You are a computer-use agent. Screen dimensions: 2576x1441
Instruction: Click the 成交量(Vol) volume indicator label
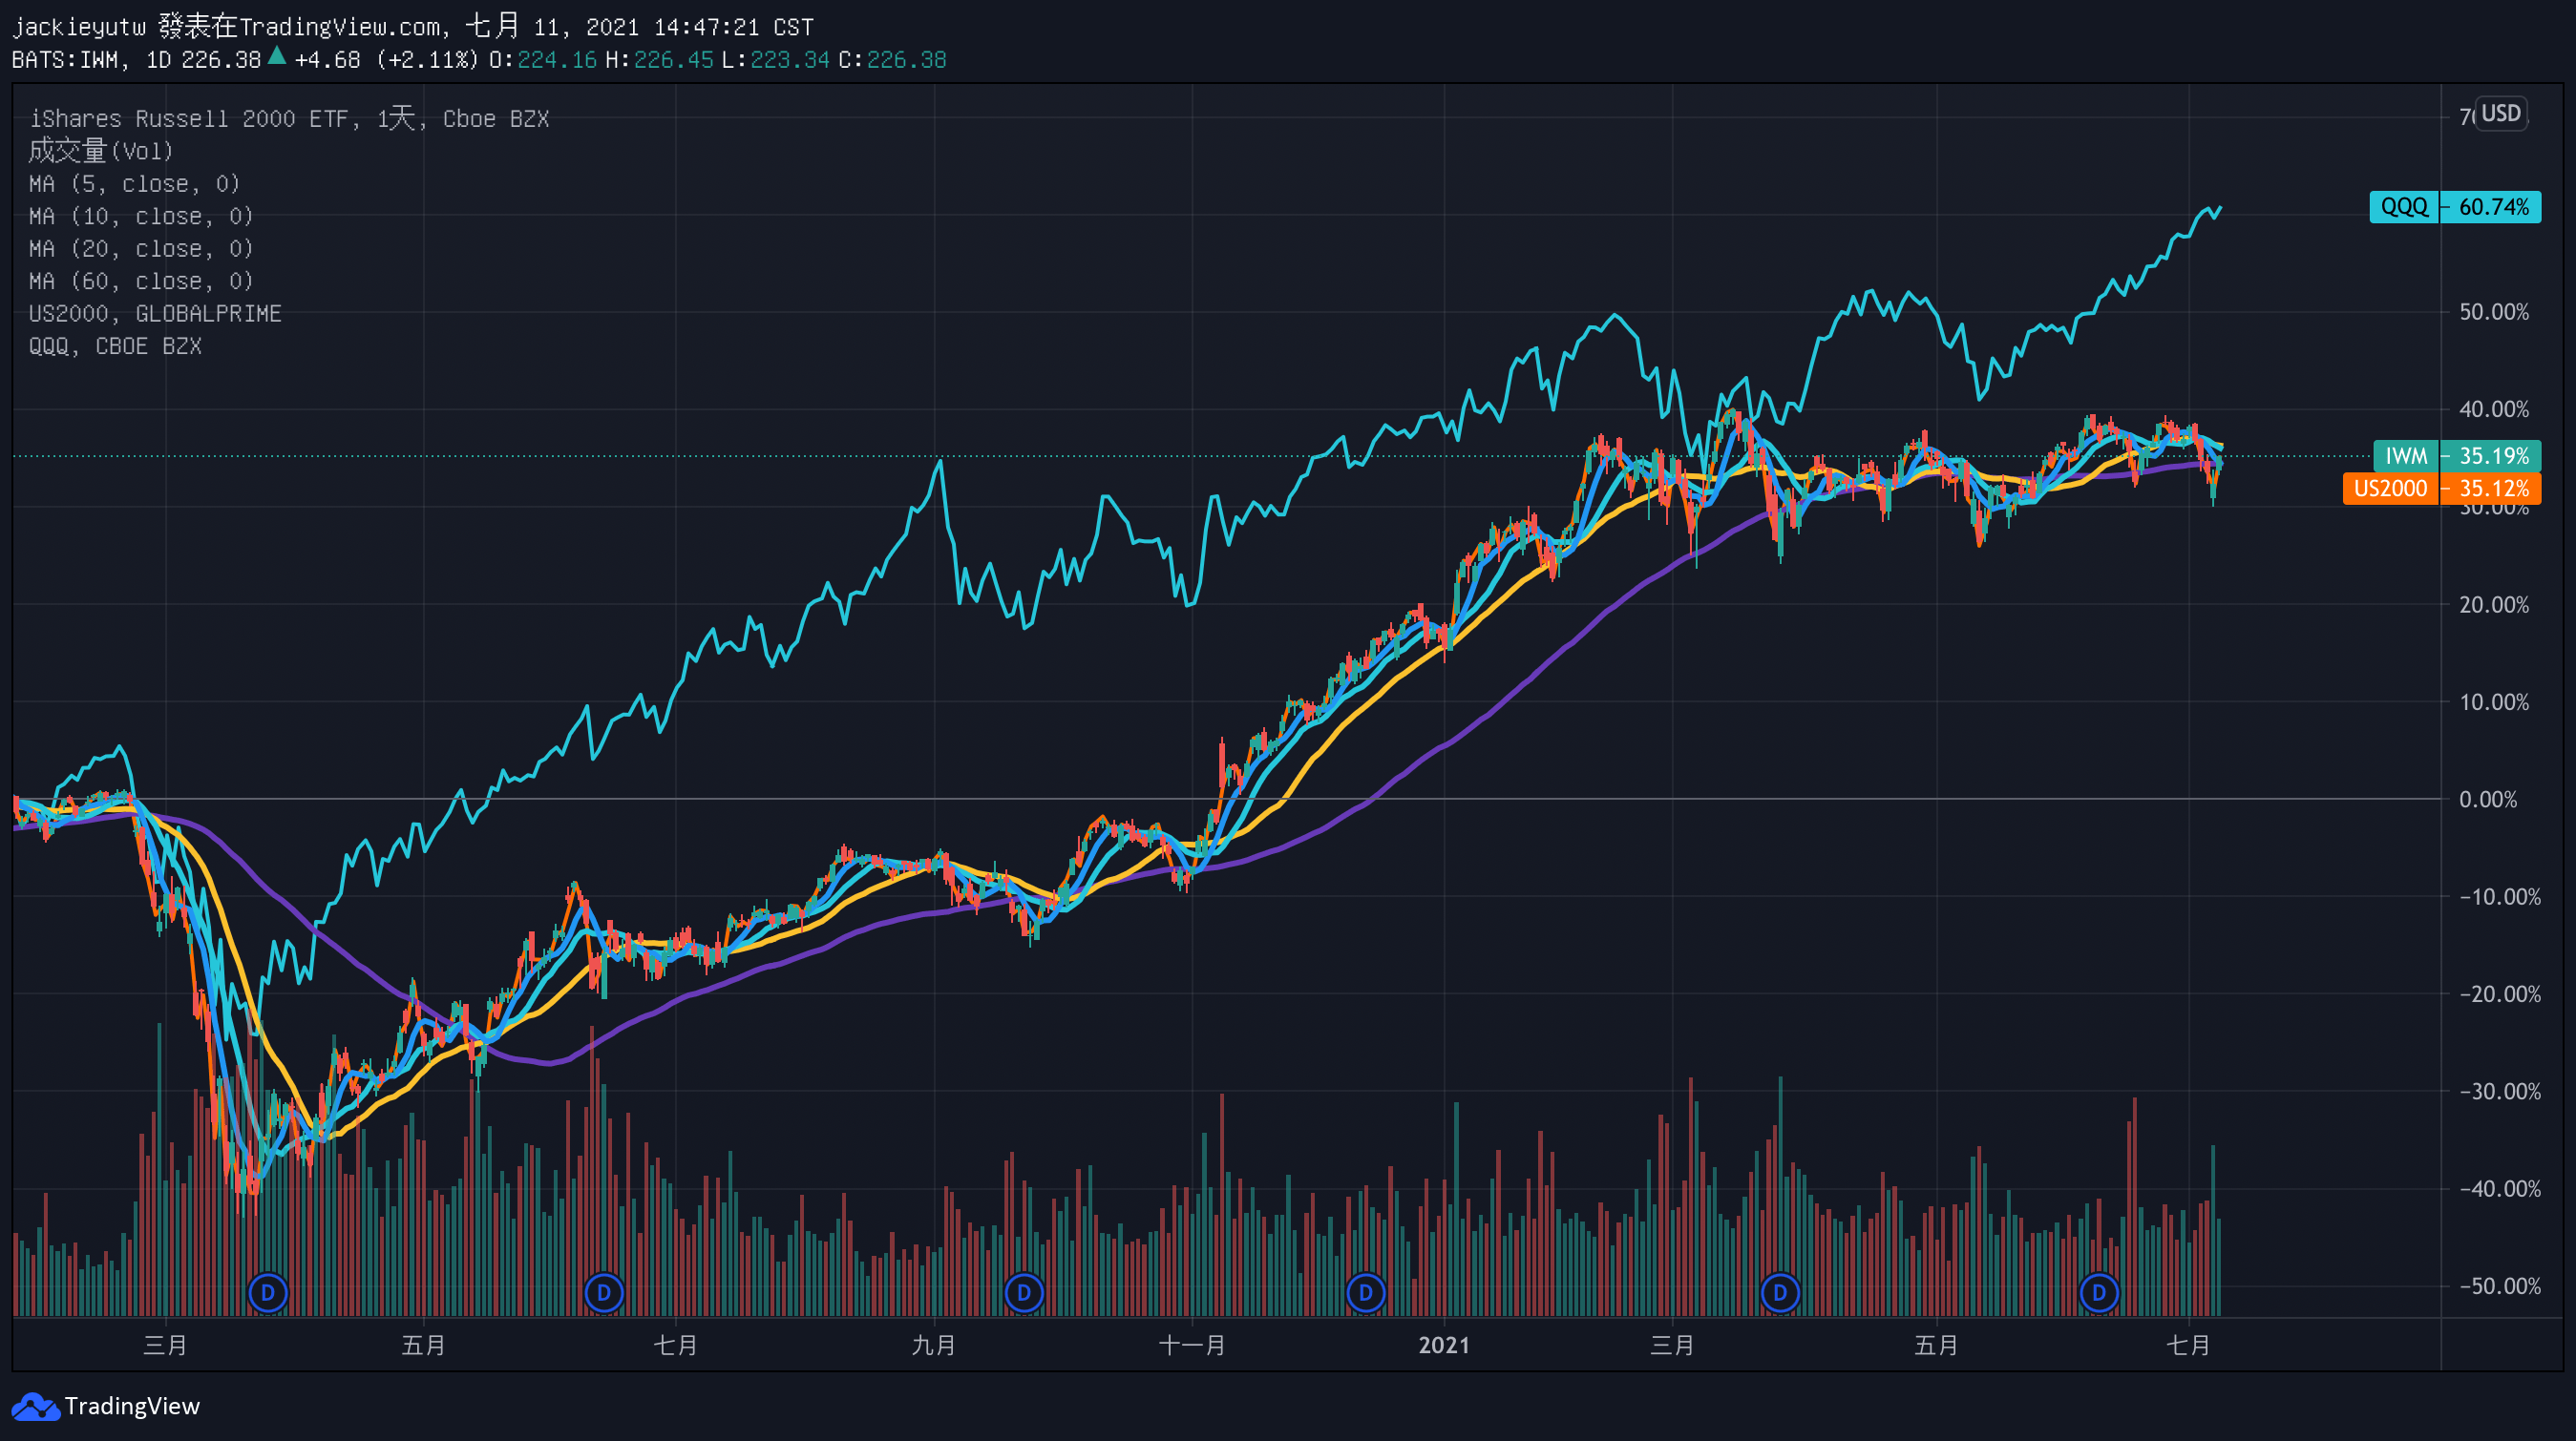click(x=100, y=151)
